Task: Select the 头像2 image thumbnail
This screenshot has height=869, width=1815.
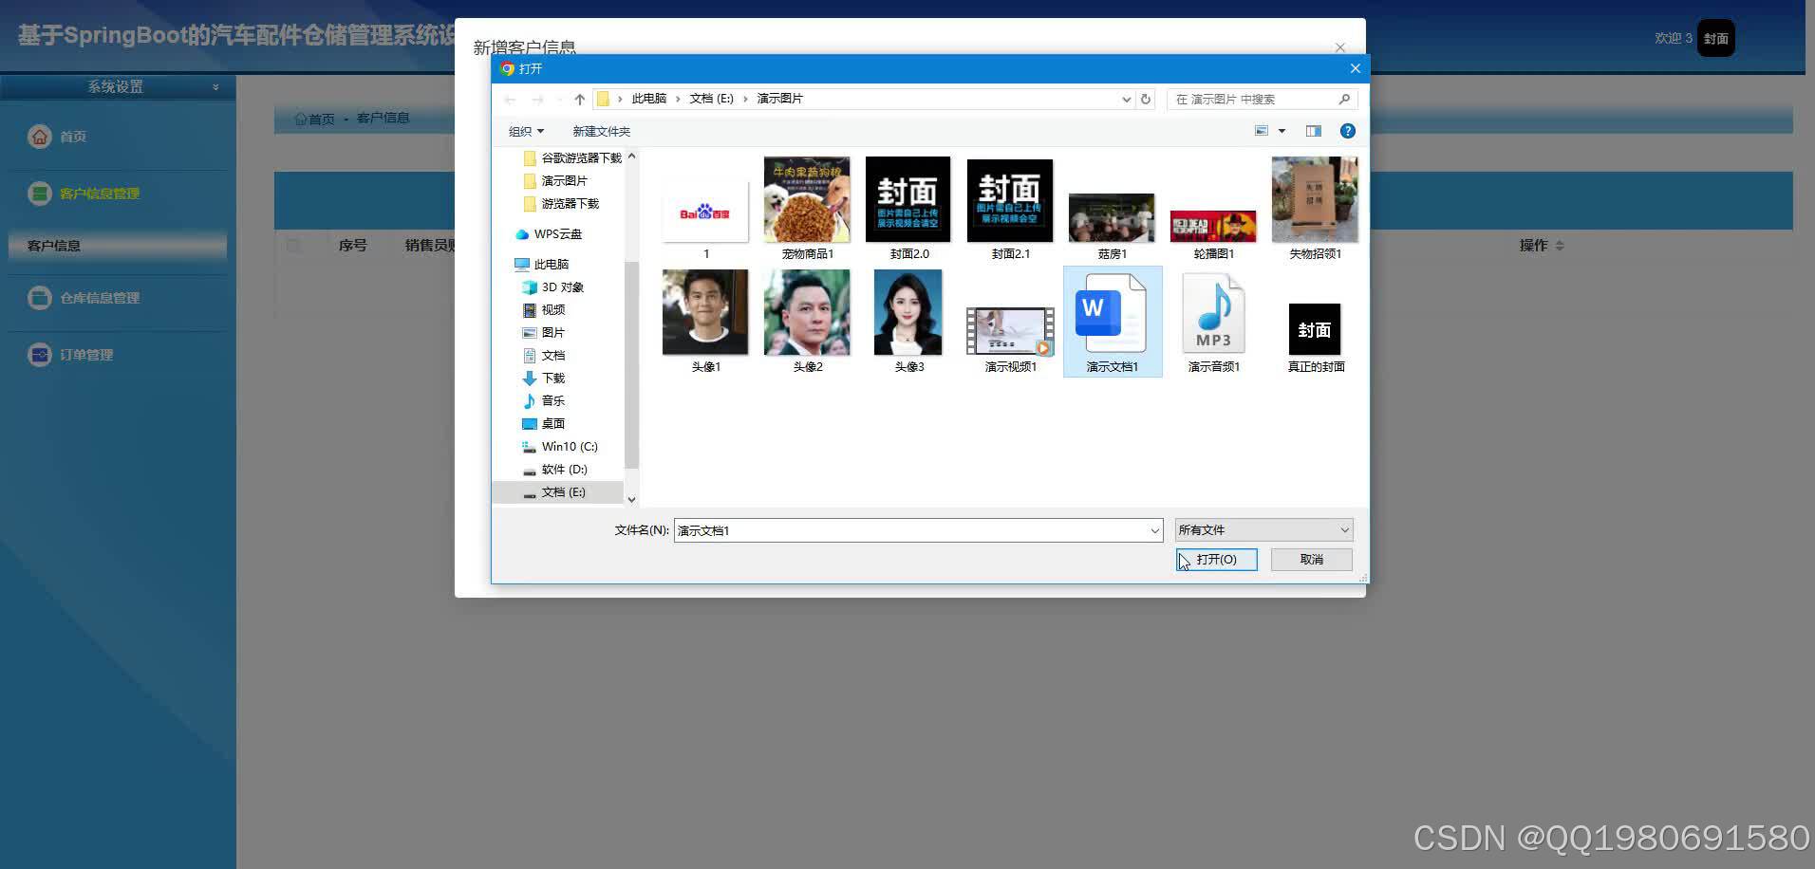Action: click(x=806, y=312)
